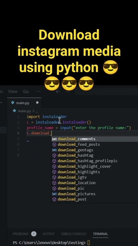
Task: Click the cube icon beside download_highlights
Action: [x=54, y=172]
